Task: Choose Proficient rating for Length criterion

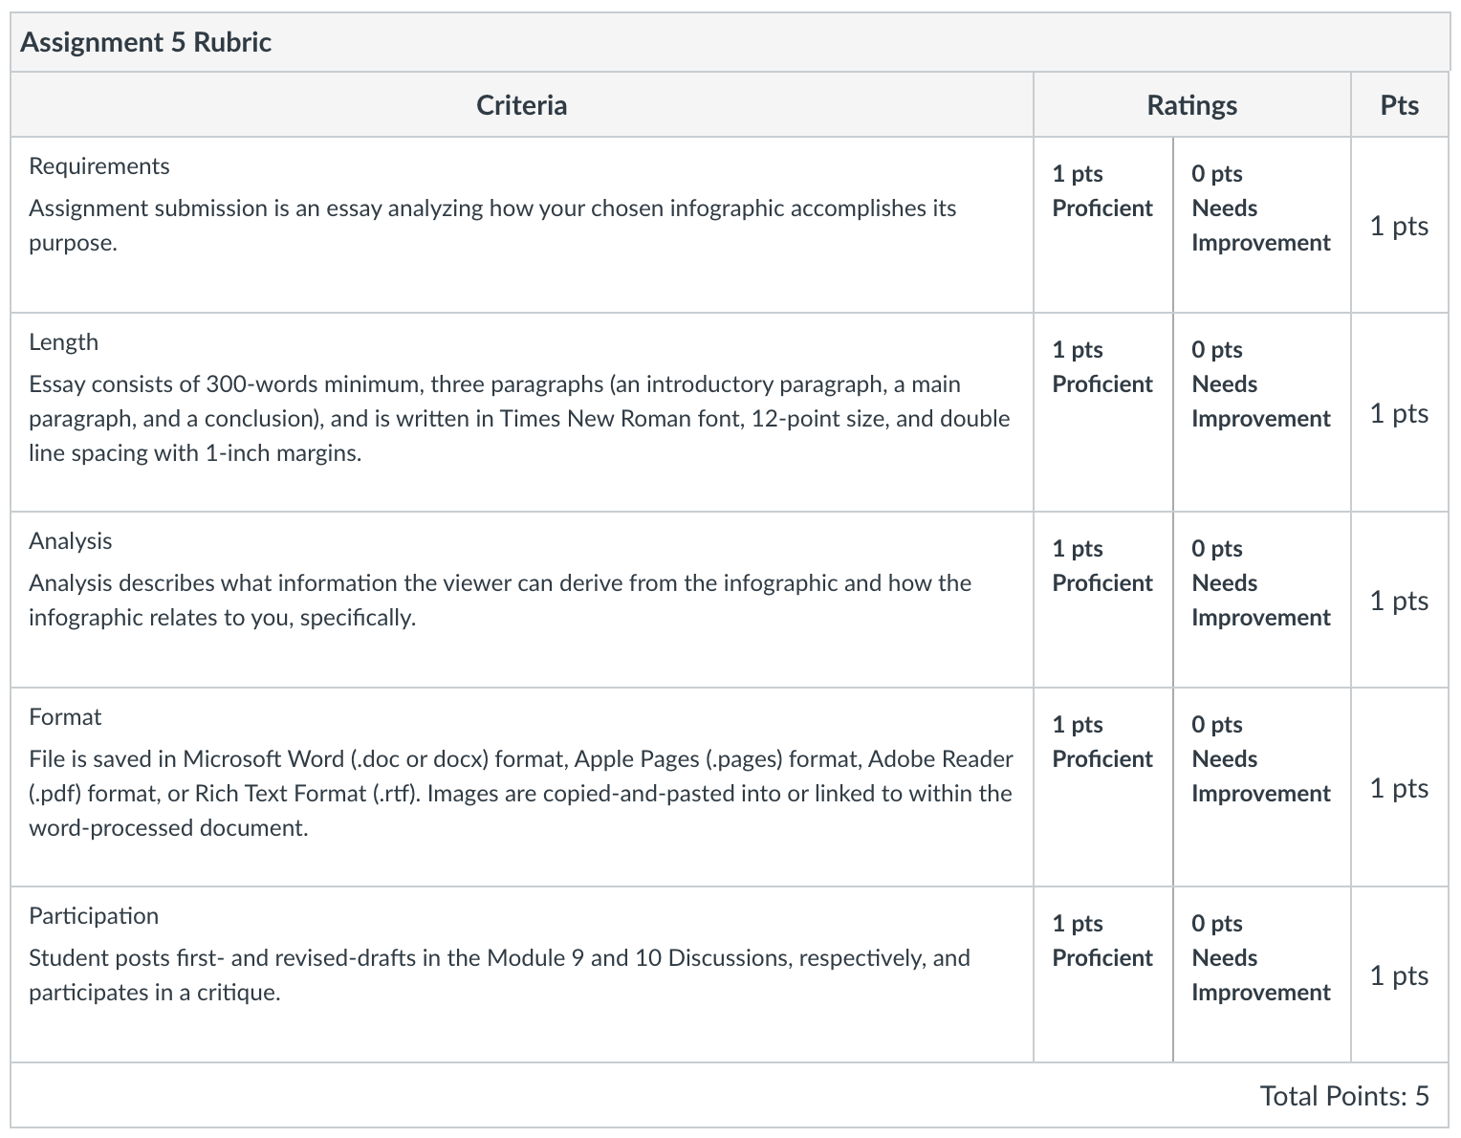Action: (x=1103, y=412)
